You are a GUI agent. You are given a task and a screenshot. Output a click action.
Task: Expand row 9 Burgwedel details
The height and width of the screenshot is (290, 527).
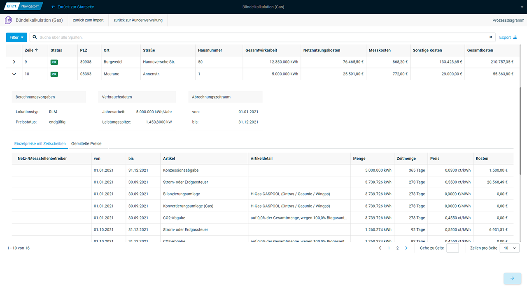coord(14,62)
